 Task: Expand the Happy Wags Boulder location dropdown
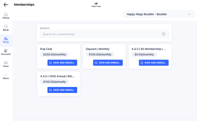click(159, 14)
